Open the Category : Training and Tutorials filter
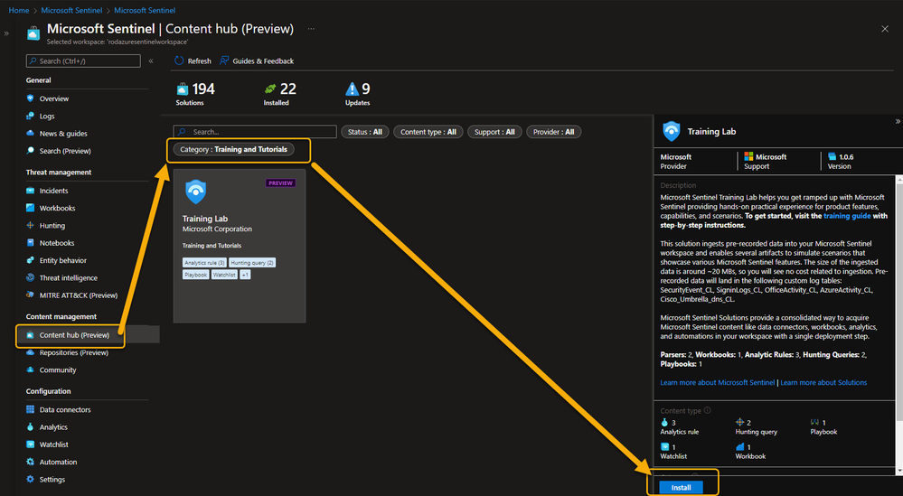The height and width of the screenshot is (496, 903). tap(233, 149)
